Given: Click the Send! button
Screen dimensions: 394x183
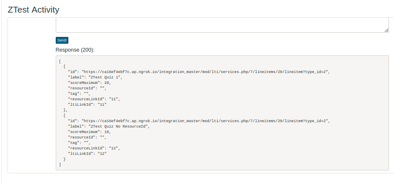Looking at the screenshot, I should [62, 40].
